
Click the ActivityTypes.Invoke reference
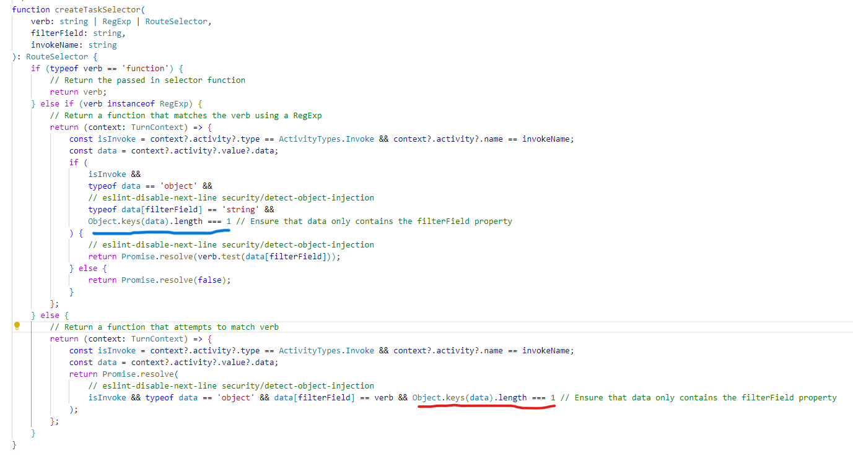pyautogui.click(x=310, y=139)
